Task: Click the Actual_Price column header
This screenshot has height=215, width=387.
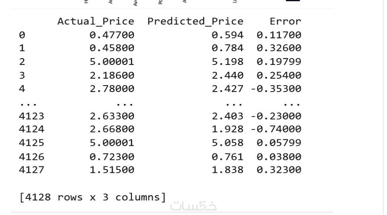Action: point(96,21)
